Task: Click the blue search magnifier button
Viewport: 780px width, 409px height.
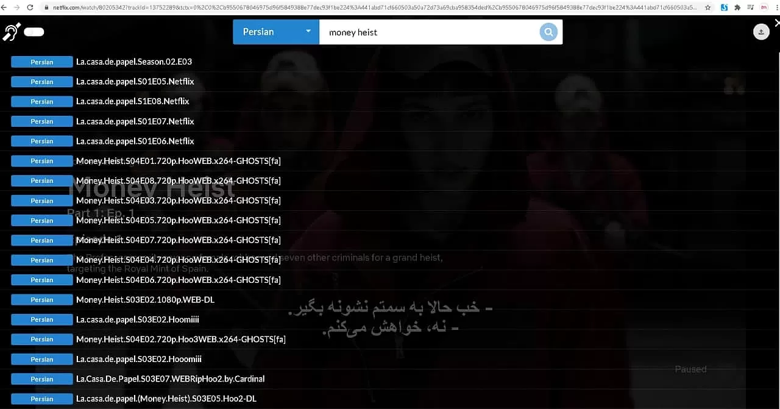Action: tap(548, 32)
